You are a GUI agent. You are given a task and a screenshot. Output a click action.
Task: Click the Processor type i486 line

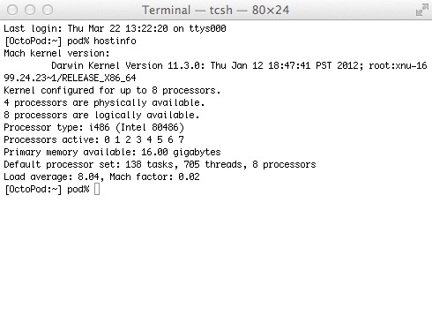93,127
